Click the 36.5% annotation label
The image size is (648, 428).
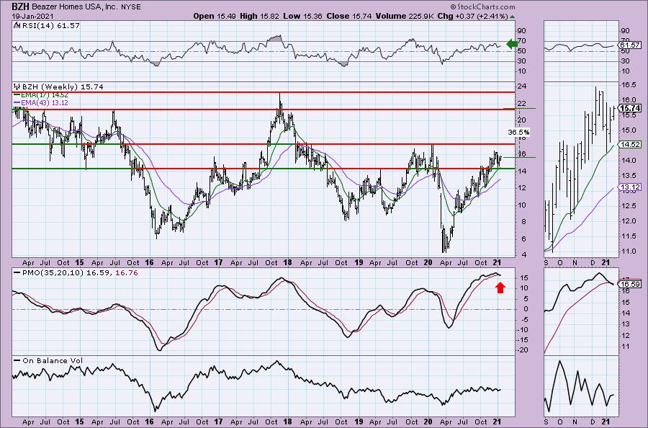point(518,133)
